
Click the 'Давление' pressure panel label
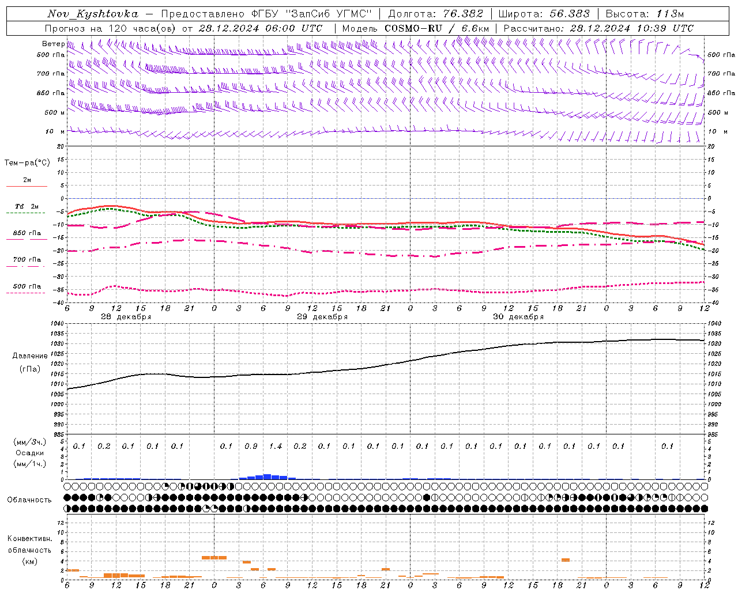pyautogui.click(x=30, y=355)
